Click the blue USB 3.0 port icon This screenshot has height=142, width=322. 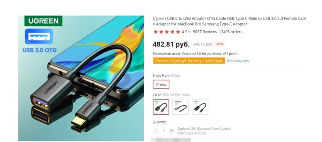coord(39,37)
